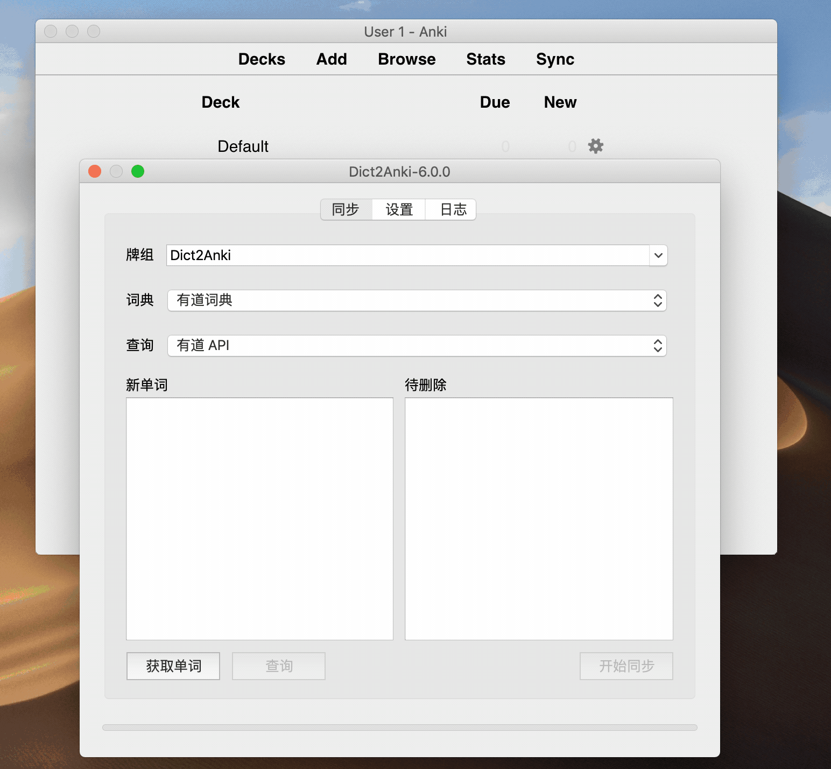Expand the 牌组 deck dropdown arrow
The image size is (831, 769).
(658, 255)
